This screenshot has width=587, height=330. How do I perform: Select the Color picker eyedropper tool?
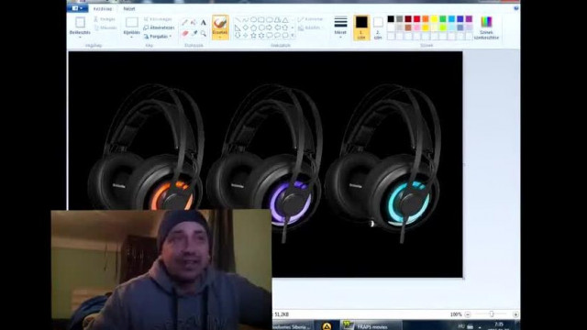(x=194, y=34)
